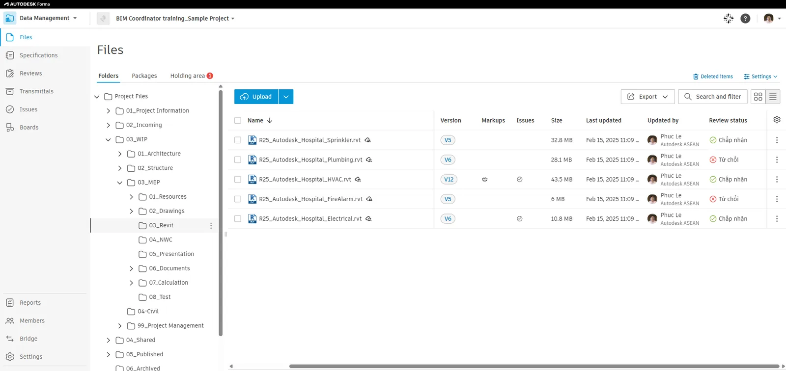
Task: Open the HVAC file markups icon
Action: click(485, 180)
